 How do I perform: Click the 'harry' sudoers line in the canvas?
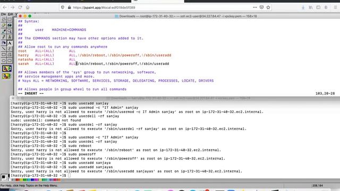(95, 55)
